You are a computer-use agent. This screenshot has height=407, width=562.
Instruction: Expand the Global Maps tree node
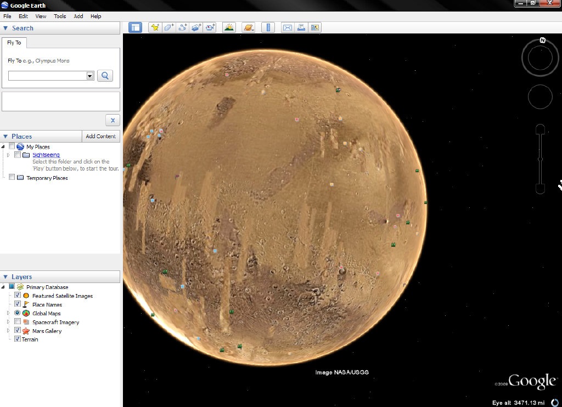pyautogui.click(x=8, y=313)
